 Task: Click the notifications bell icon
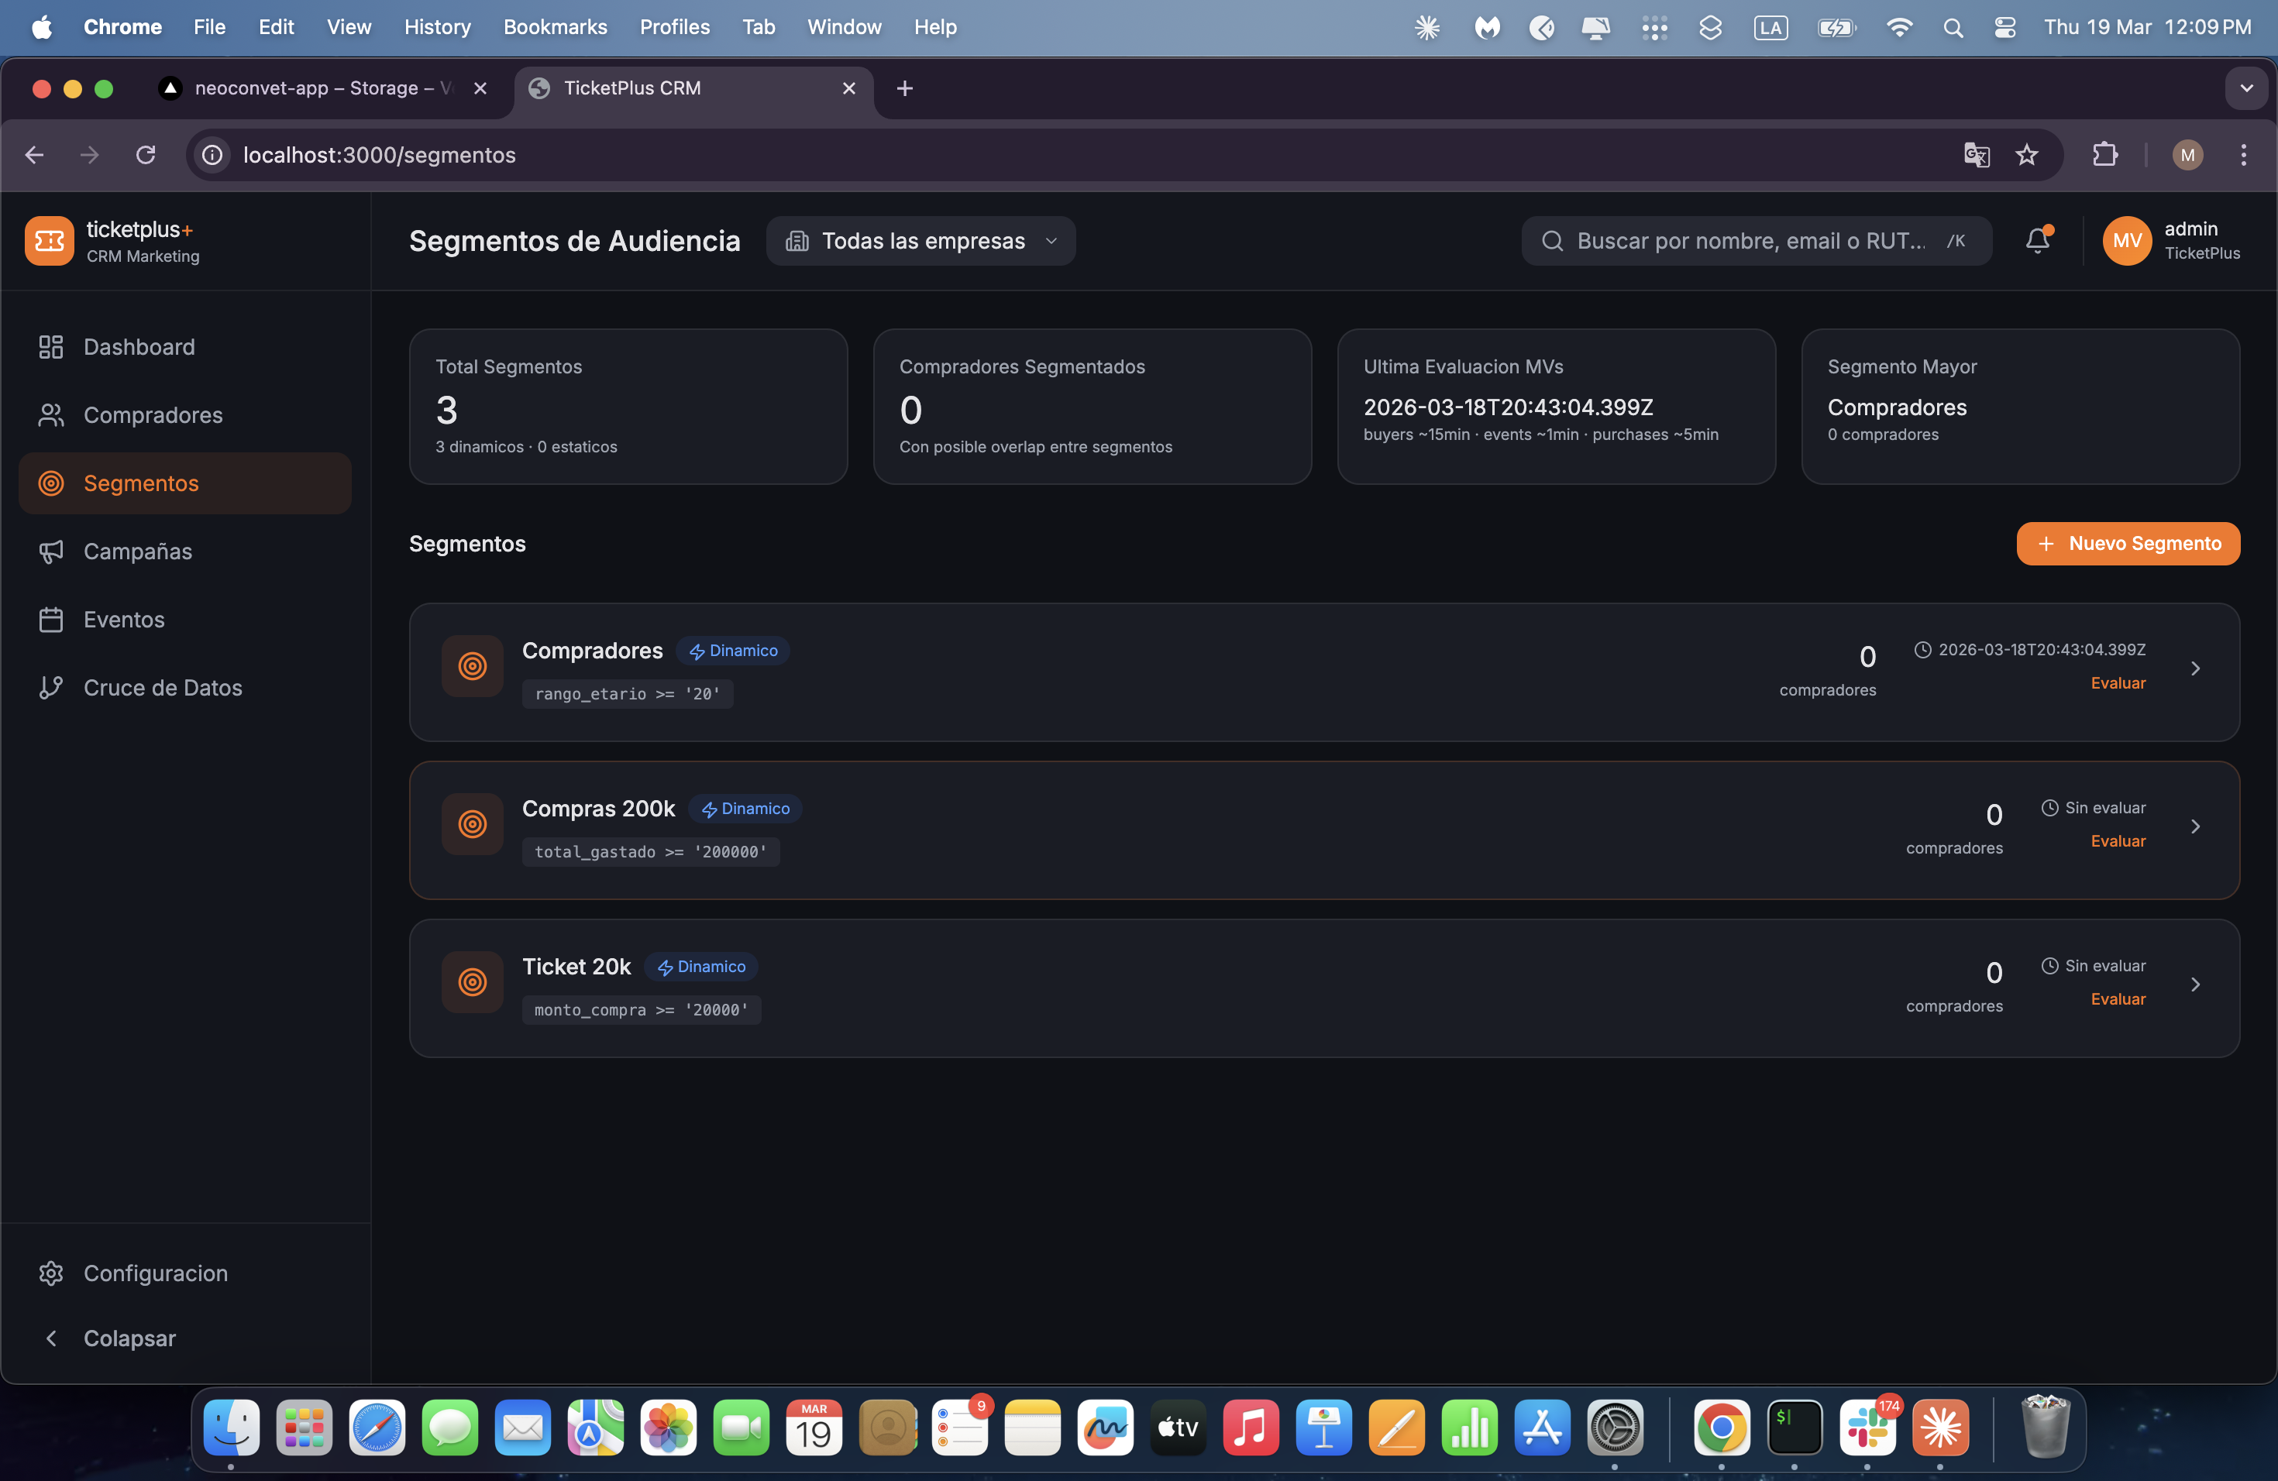2037,240
